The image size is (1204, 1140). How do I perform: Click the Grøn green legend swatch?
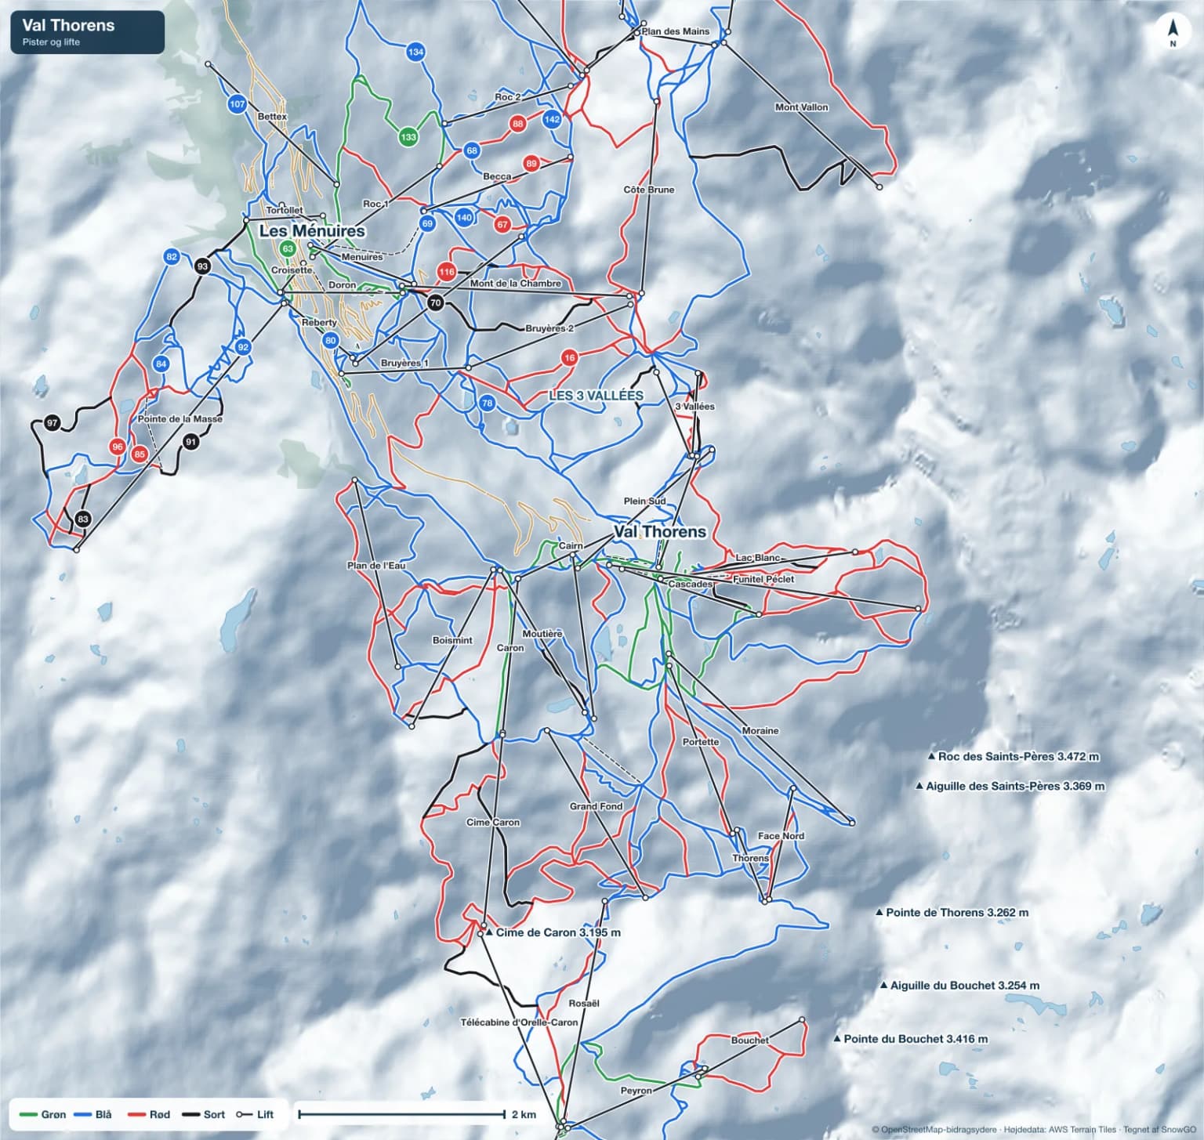pyautogui.click(x=30, y=1114)
